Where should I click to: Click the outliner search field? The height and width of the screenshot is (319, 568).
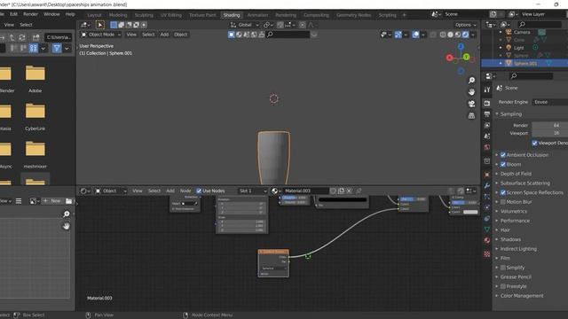click(540, 25)
